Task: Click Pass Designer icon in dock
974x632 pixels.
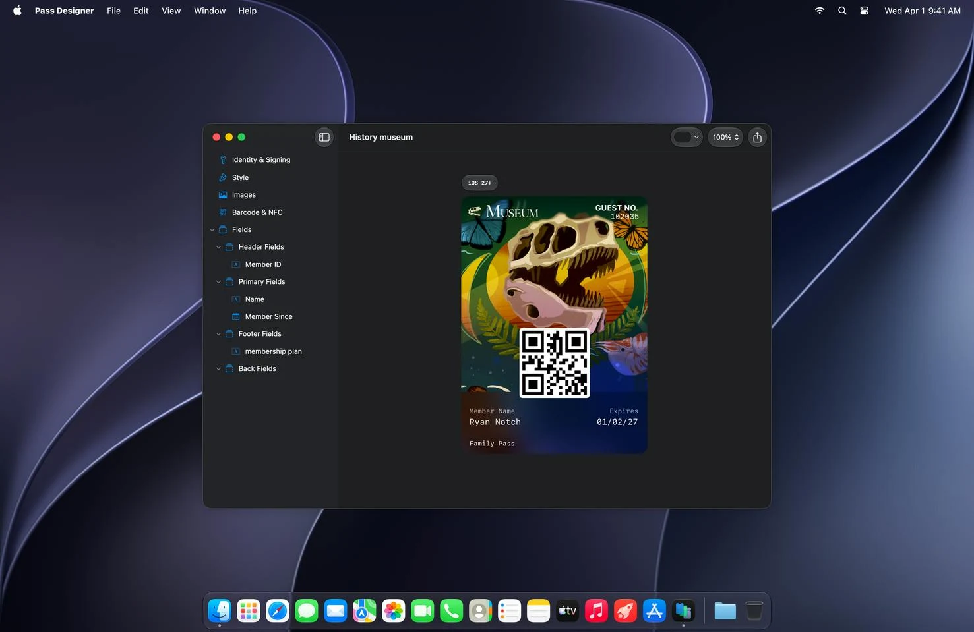Action: click(683, 611)
